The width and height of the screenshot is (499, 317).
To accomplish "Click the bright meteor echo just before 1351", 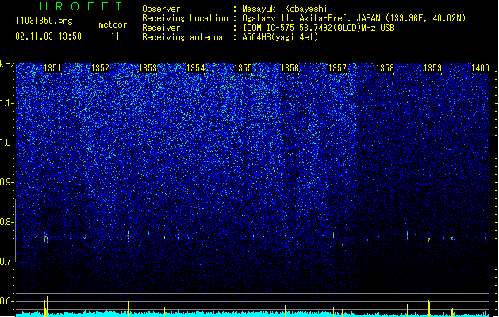I will [x=47, y=238].
